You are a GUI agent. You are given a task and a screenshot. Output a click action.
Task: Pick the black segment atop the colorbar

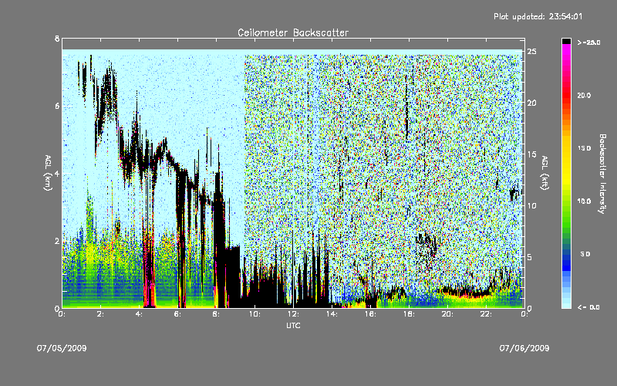pyautogui.click(x=566, y=41)
